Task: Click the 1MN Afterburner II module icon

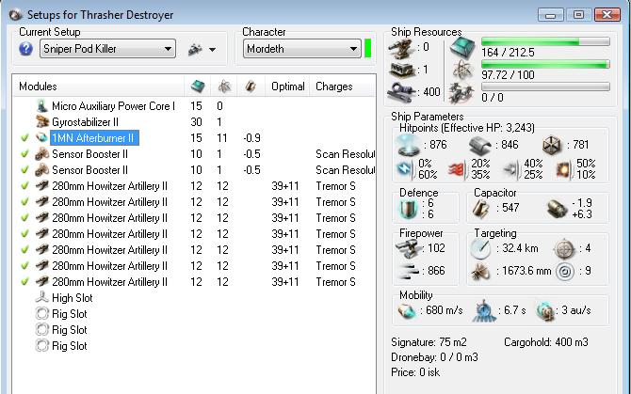Action: click(x=41, y=138)
